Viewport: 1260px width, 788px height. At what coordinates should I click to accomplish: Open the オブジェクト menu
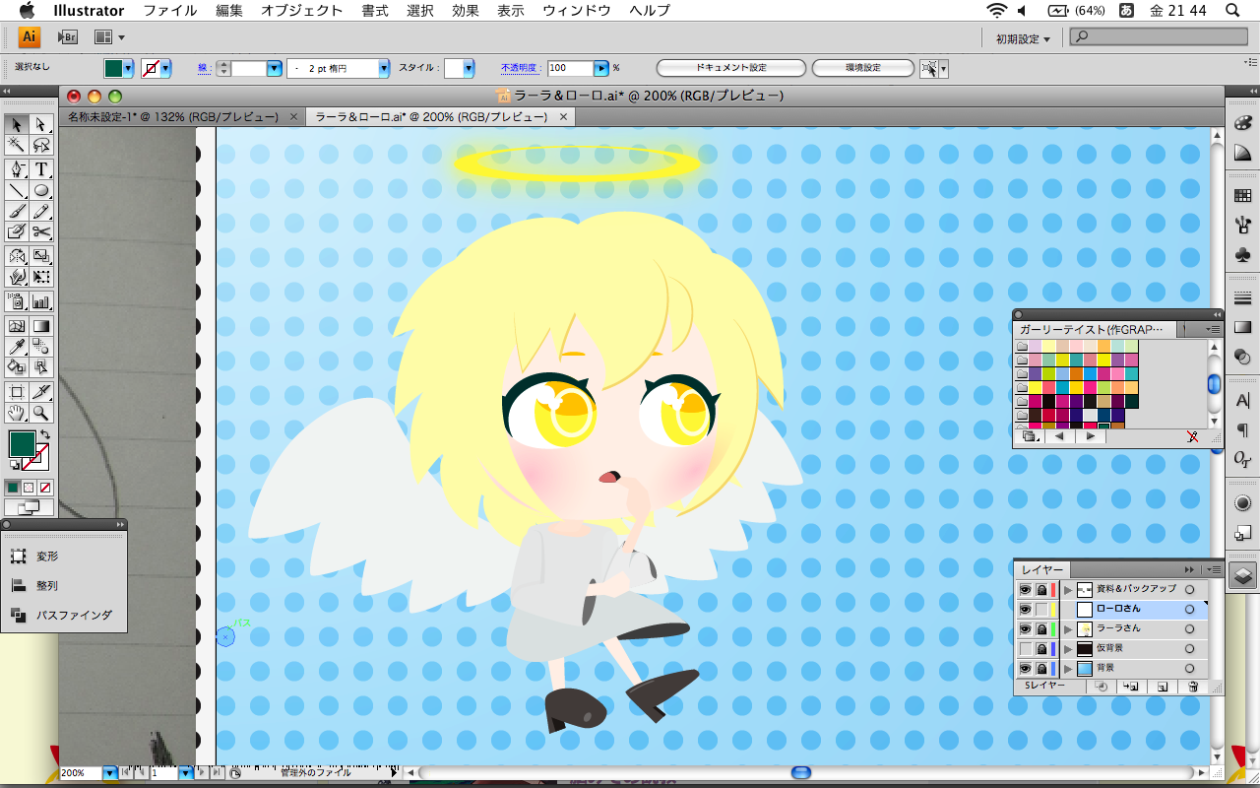(x=302, y=11)
